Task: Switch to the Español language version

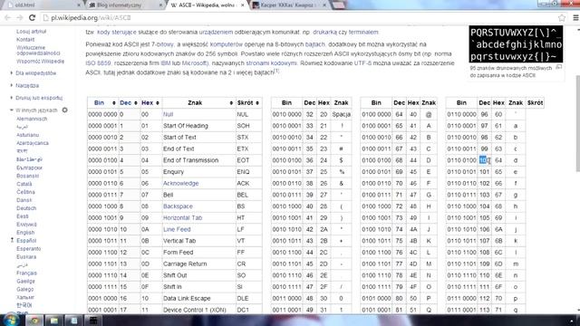Action: (26, 241)
